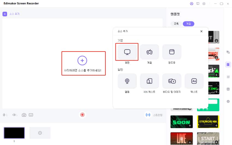This screenshot has width=232, height=145.
Task: Select the 윈도우 window source
Action: pos(172,52)
